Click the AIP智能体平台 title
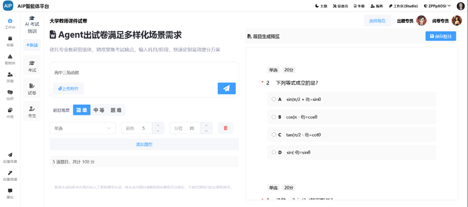 [x=33, y=6]
